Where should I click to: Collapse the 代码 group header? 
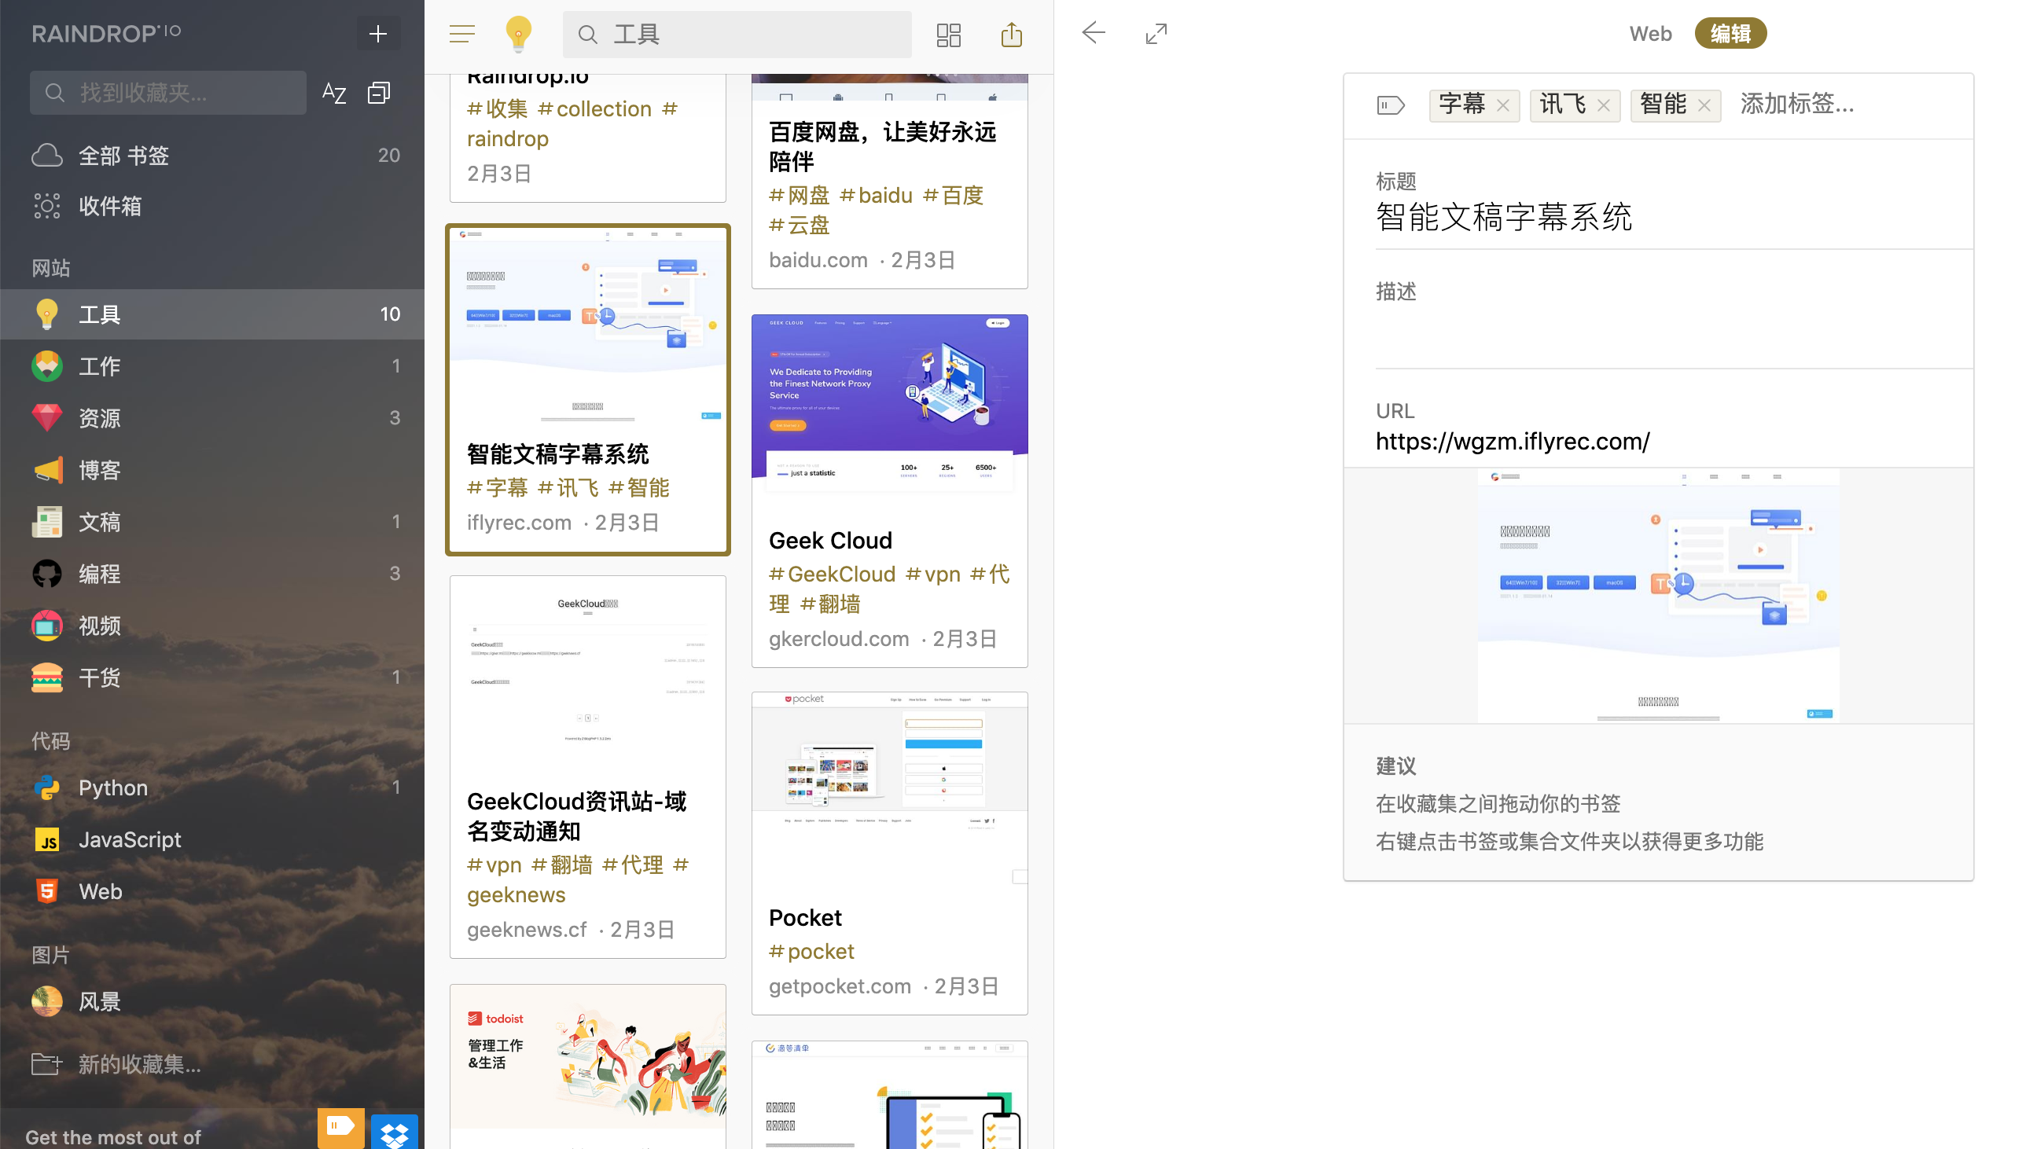pyautogui.click(x=51, y=741)
